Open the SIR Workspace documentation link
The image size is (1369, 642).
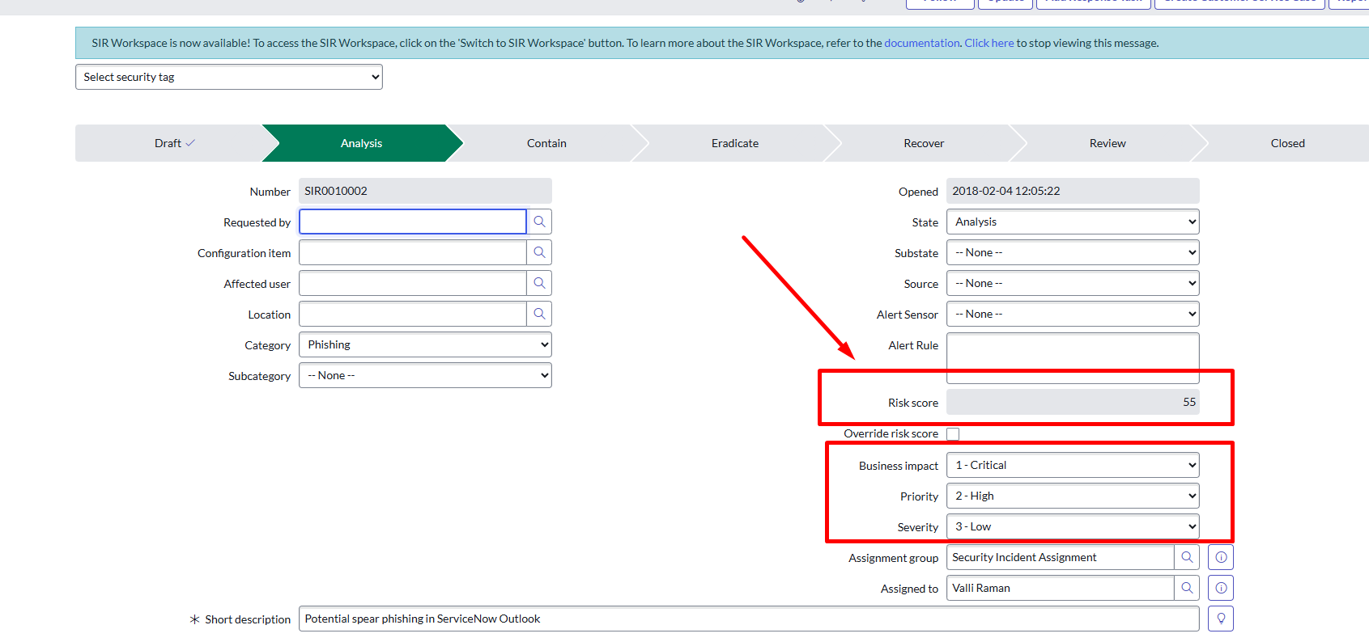[921, 43]
